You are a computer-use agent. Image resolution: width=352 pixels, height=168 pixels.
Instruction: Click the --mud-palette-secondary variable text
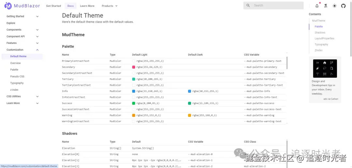(x=260, y=67)
